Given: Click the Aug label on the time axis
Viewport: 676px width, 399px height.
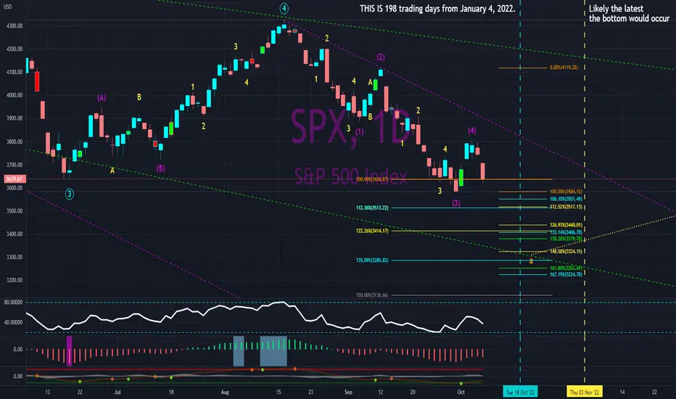Looking at the screenshot, I should [x=225, y=392].
